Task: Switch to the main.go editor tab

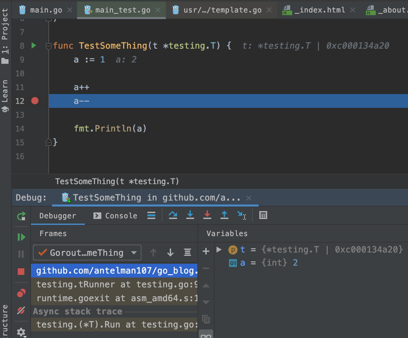Action: coord(46,10)
